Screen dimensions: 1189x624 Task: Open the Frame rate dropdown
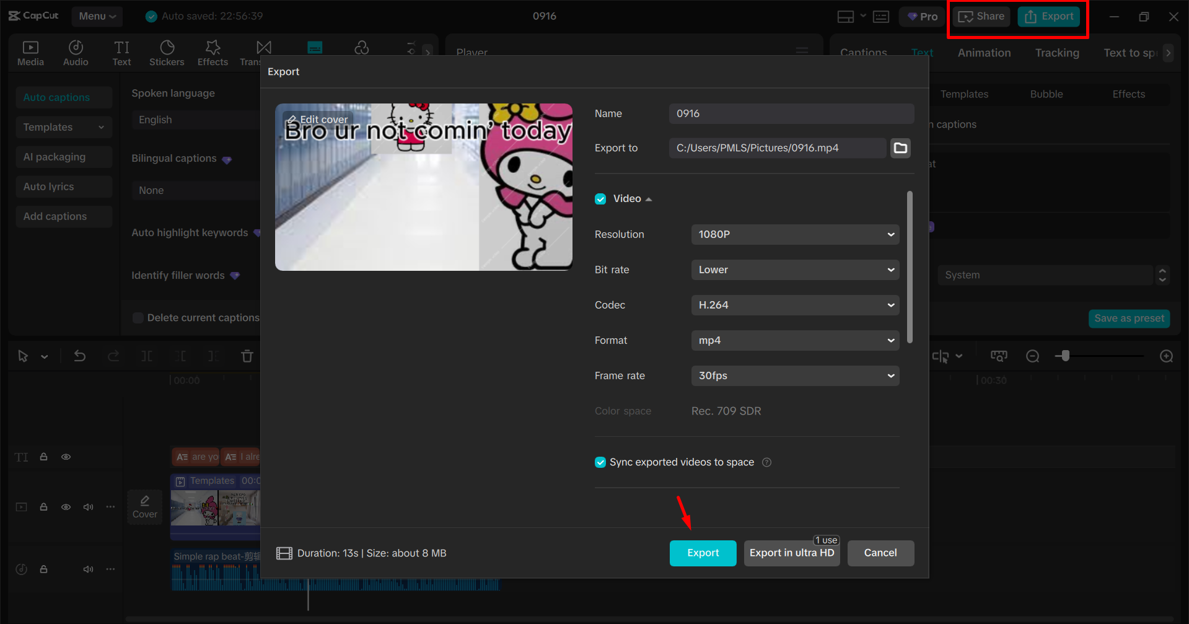coord(795,376)
